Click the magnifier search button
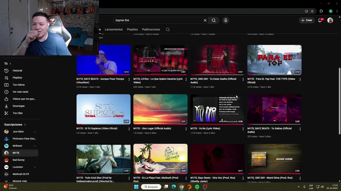Screen dimensions: 341x191 click(214, 20)
